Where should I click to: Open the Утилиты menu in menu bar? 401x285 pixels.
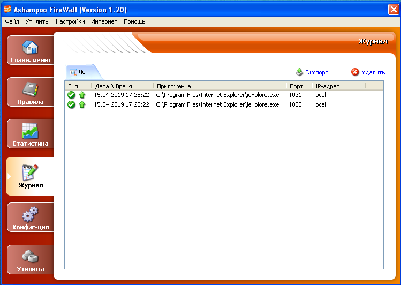tap(37, 21)
